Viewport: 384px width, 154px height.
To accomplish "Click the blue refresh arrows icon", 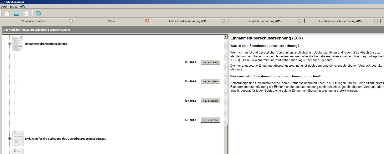I will (x=38, y=13).
